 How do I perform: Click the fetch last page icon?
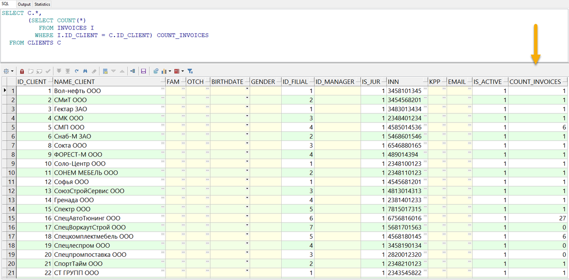(68, 71)
